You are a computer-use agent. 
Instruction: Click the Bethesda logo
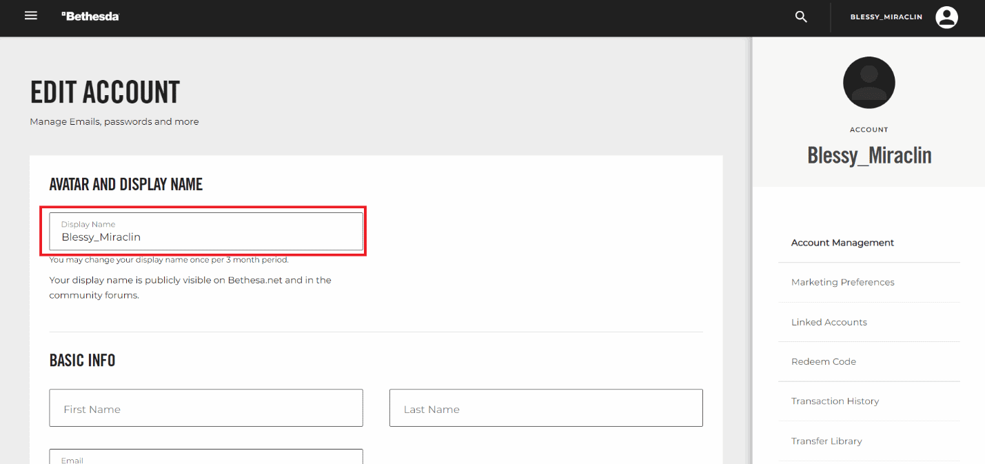click(90, 14)
